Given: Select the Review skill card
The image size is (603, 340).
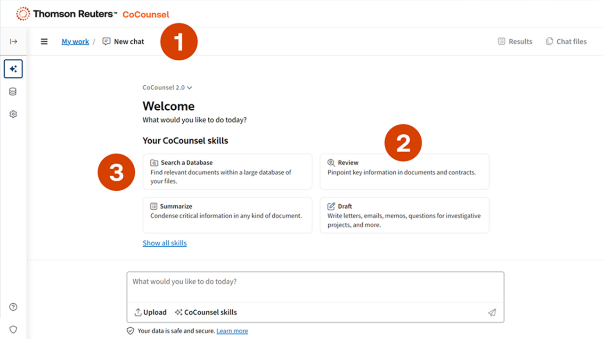Looking at the screenshot, I should tap(405, 172).
